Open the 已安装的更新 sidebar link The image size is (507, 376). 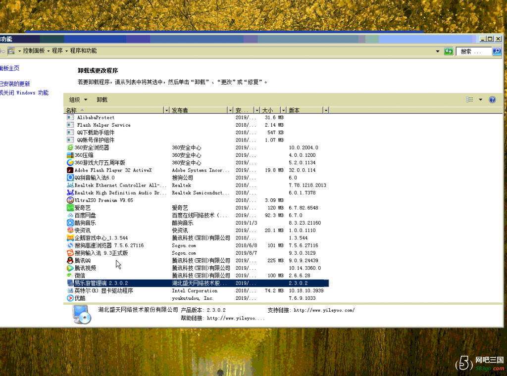15,84
